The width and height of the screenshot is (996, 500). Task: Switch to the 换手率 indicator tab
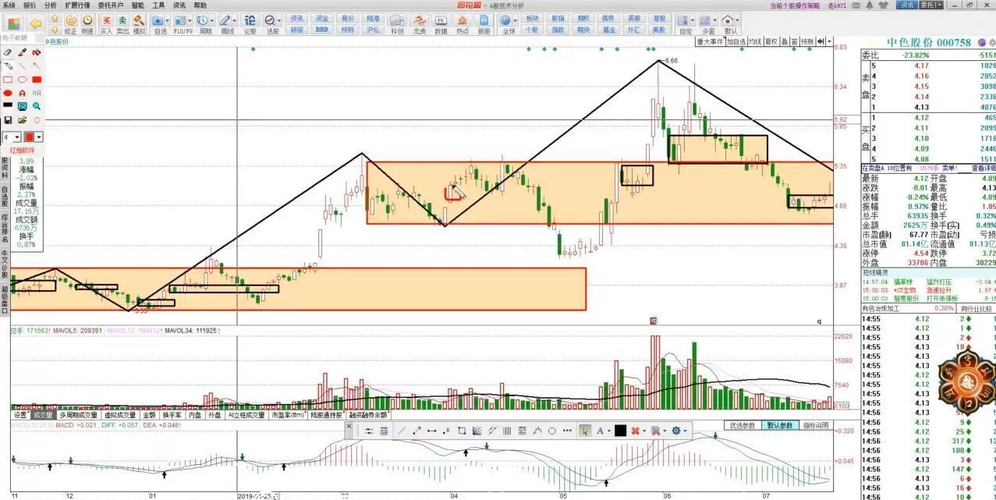172,415
